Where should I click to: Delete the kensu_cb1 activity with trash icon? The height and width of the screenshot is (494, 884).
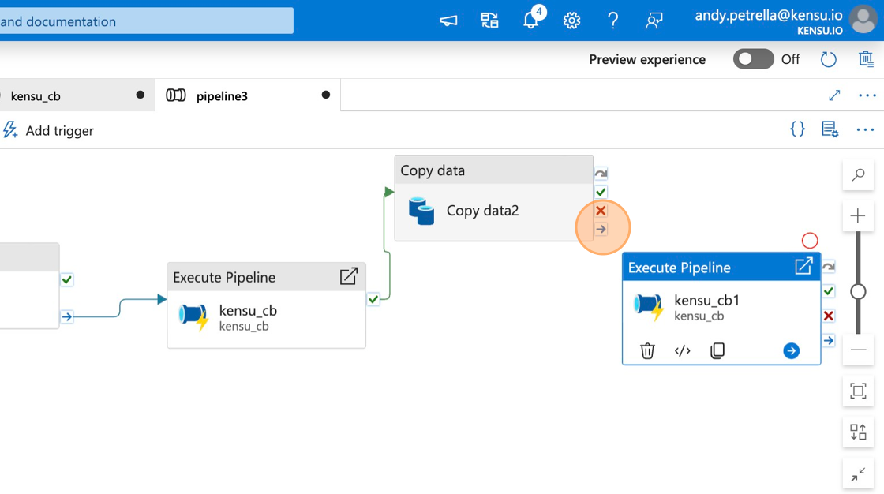pos(647,350)
